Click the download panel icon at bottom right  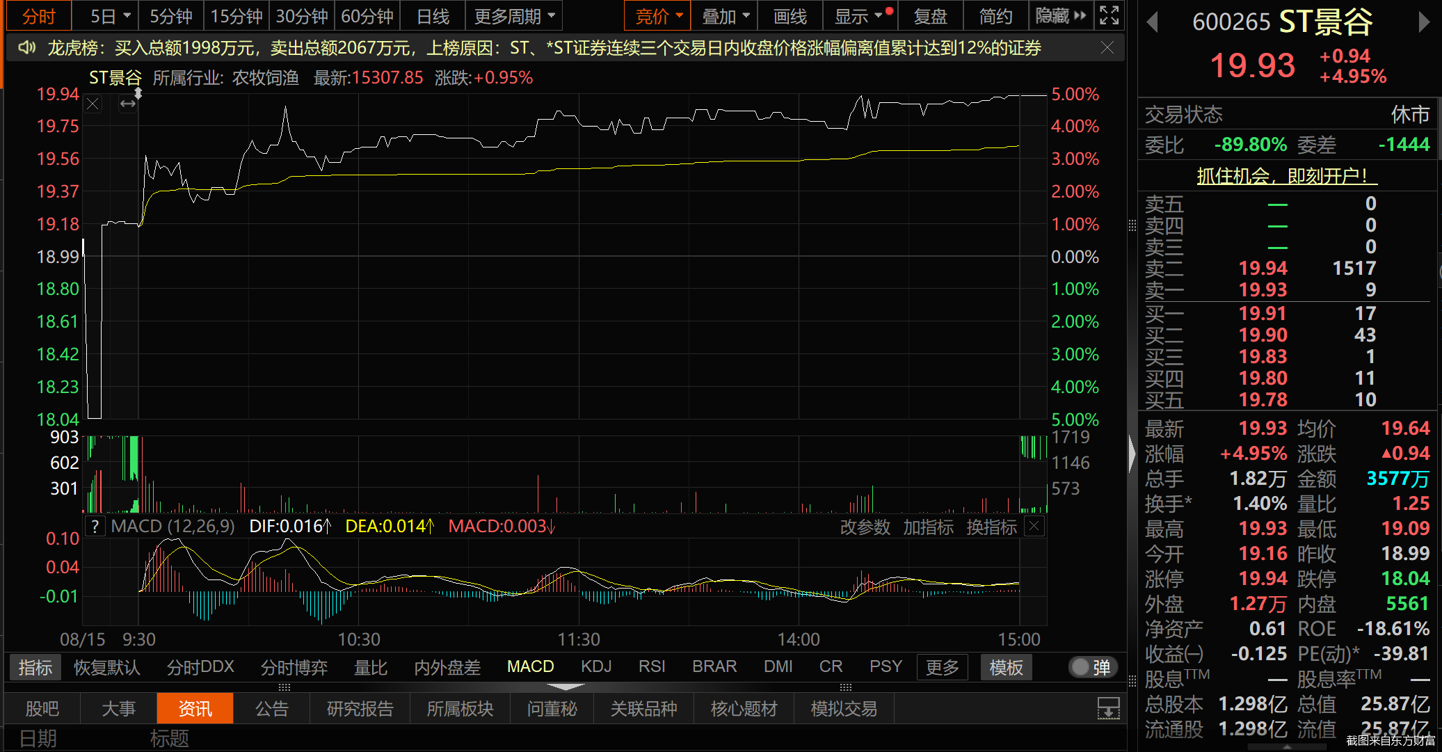pos(1108,709)
